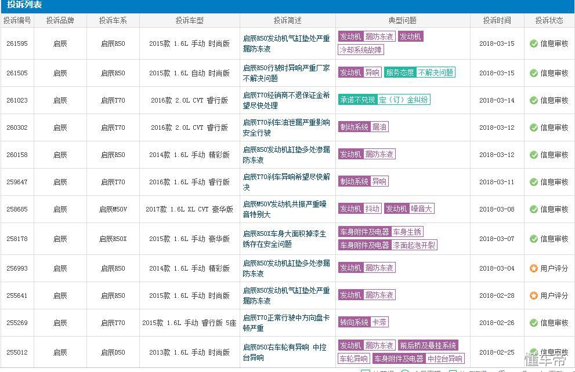Click the green approval icon on the last row 255012

pyautogui.click(x=535, y=351)
